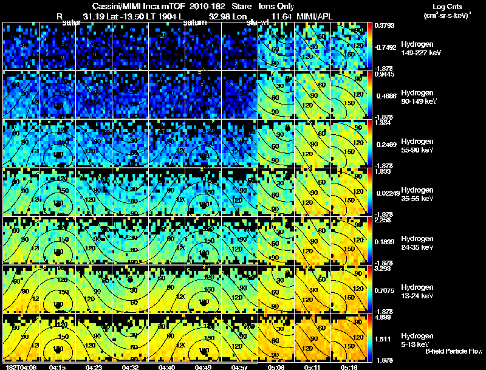Click the 'Cassini/MIMI Inca mTOF' title text
This screenshot has width=486, height=370.
coord(139,7)
